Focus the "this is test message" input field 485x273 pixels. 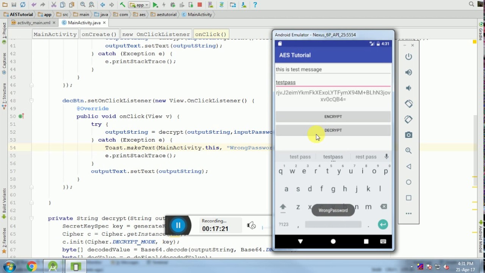click(333, 69)
